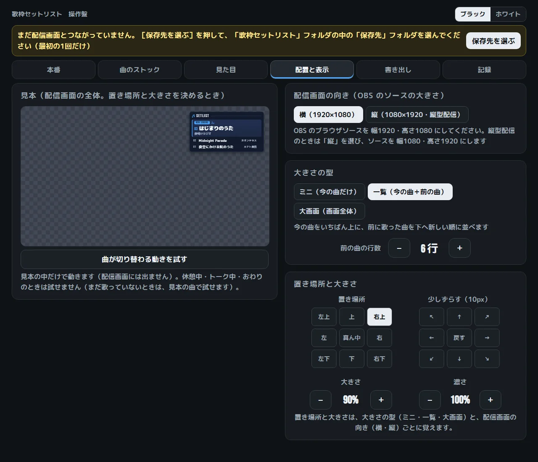Click 曲が切り替わる動きを試す button

click(x=145, y=259)
